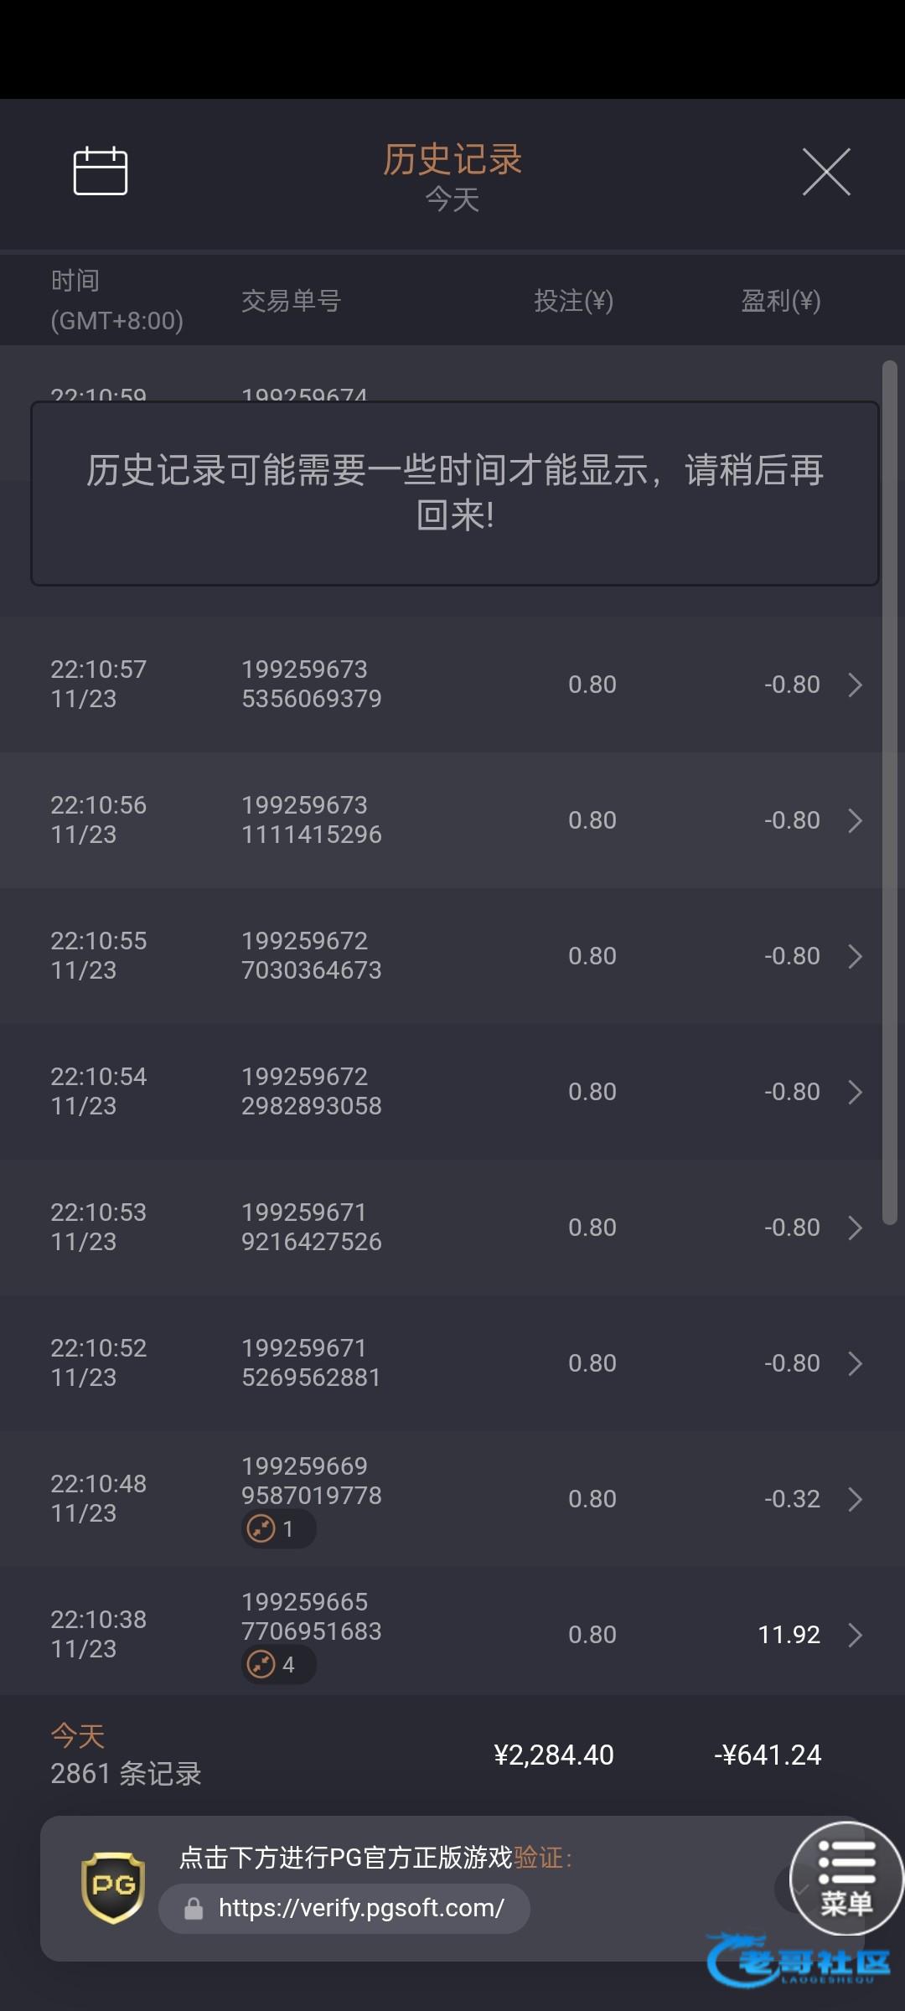Close the history records panel
The height and width of the screenshot is (2011, 905).
click(826, 172)
